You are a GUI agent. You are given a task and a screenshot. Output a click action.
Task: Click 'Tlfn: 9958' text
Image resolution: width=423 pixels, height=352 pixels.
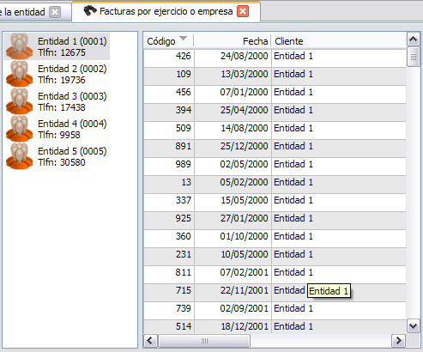(59, 135)
